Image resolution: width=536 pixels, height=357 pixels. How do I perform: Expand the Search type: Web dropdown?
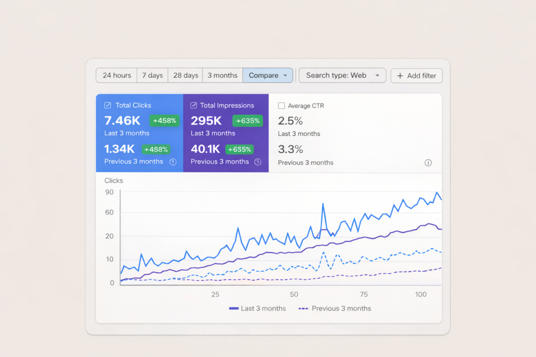(342, 75)
